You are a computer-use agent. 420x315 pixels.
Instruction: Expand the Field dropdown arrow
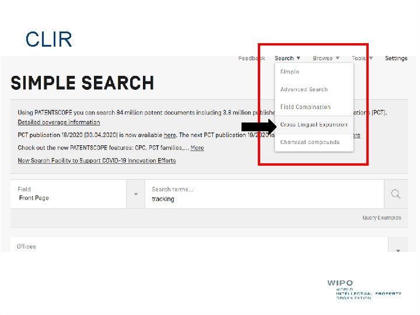click(x=136, y=194)
